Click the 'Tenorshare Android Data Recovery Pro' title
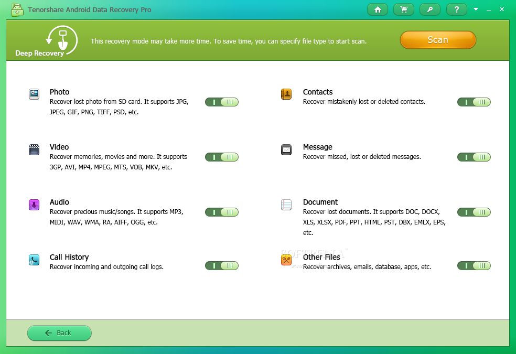This screenshot has width=516, height=354. click(x=90, y=10)
